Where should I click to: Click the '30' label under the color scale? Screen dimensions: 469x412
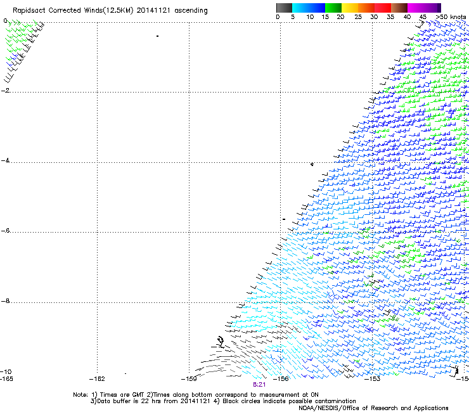374,17
